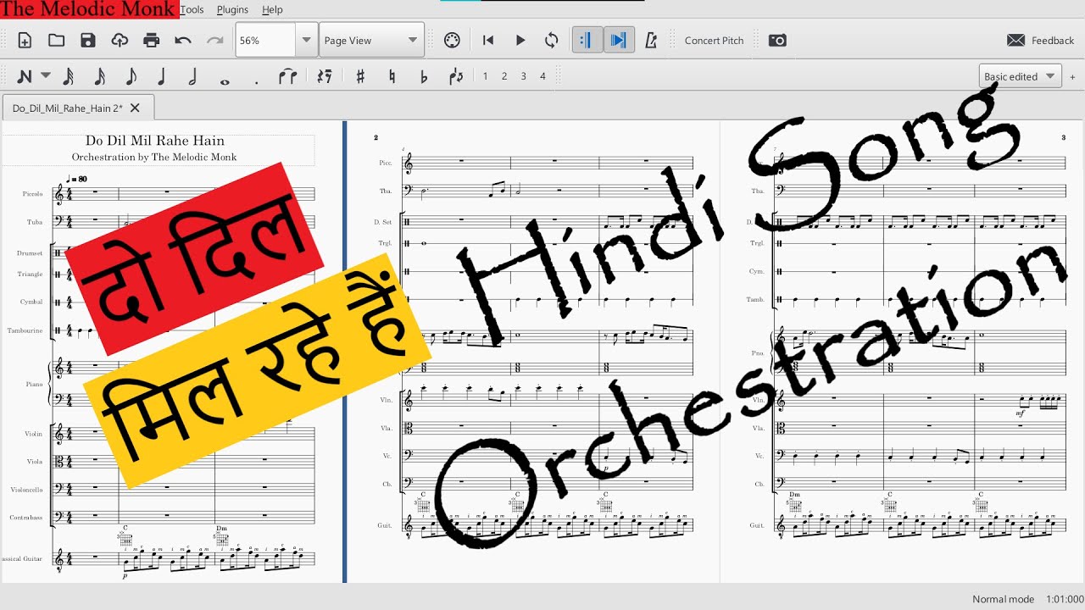This screenshot has height=610, width=1085.
Task: Open the Help menu
Action: [x=272, y=9]
